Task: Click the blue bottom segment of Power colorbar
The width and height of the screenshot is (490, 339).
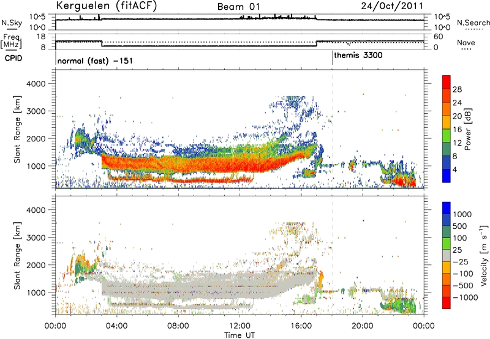Action: tap(447, 176)
